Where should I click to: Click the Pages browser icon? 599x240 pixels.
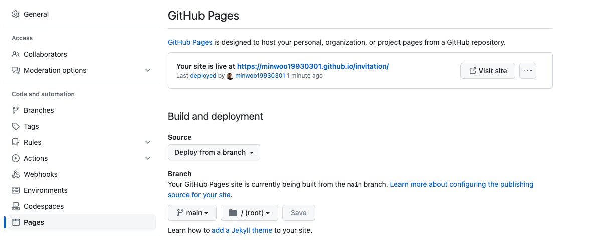(x=15, y=222)
